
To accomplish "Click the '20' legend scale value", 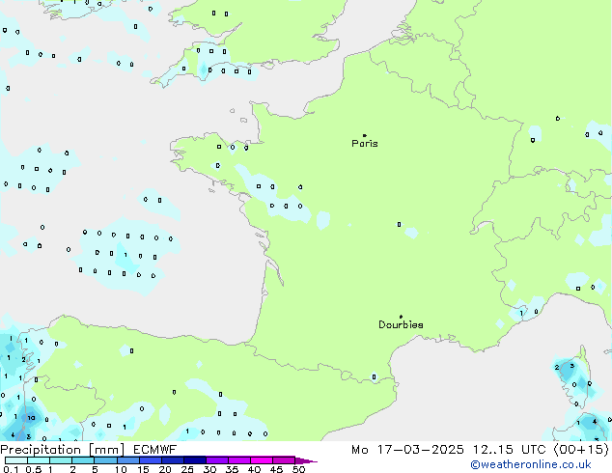I will (165, 469).
